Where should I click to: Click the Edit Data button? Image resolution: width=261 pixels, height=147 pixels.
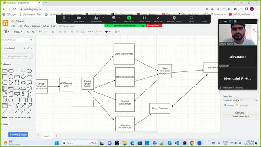coord(240,113)
